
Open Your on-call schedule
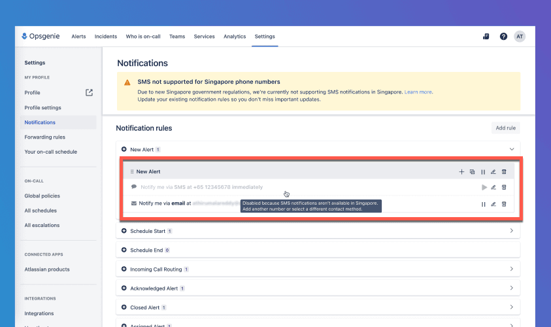50,152
